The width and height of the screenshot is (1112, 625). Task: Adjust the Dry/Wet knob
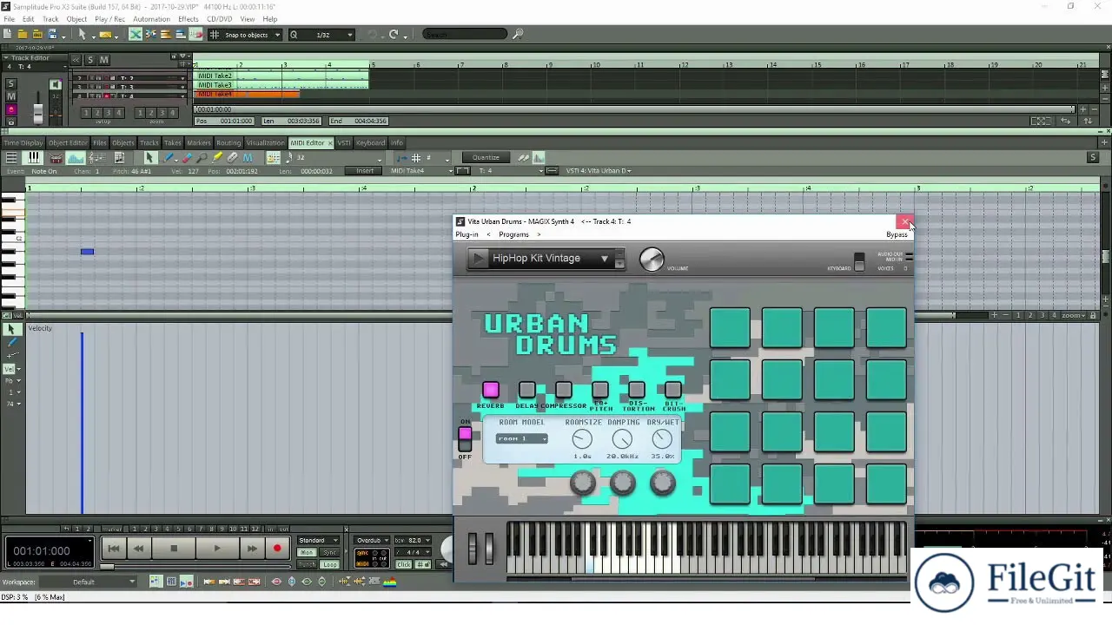tap(662, 439)
